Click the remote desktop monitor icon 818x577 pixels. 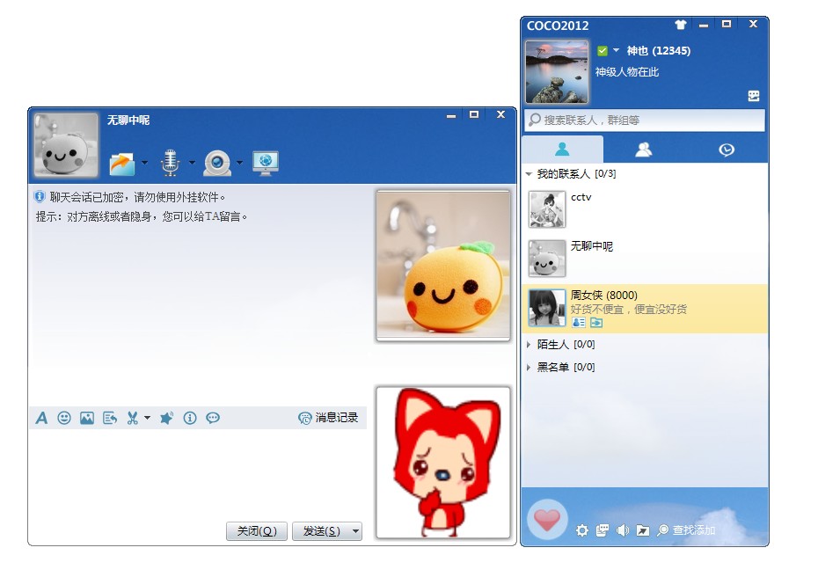coord(266,163)
